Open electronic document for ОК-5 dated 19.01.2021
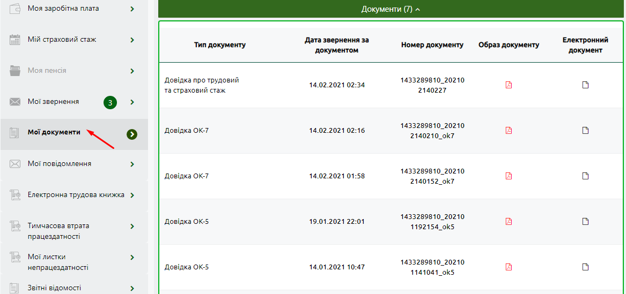The height and width of the screenshot is (294, 626). 585,221
